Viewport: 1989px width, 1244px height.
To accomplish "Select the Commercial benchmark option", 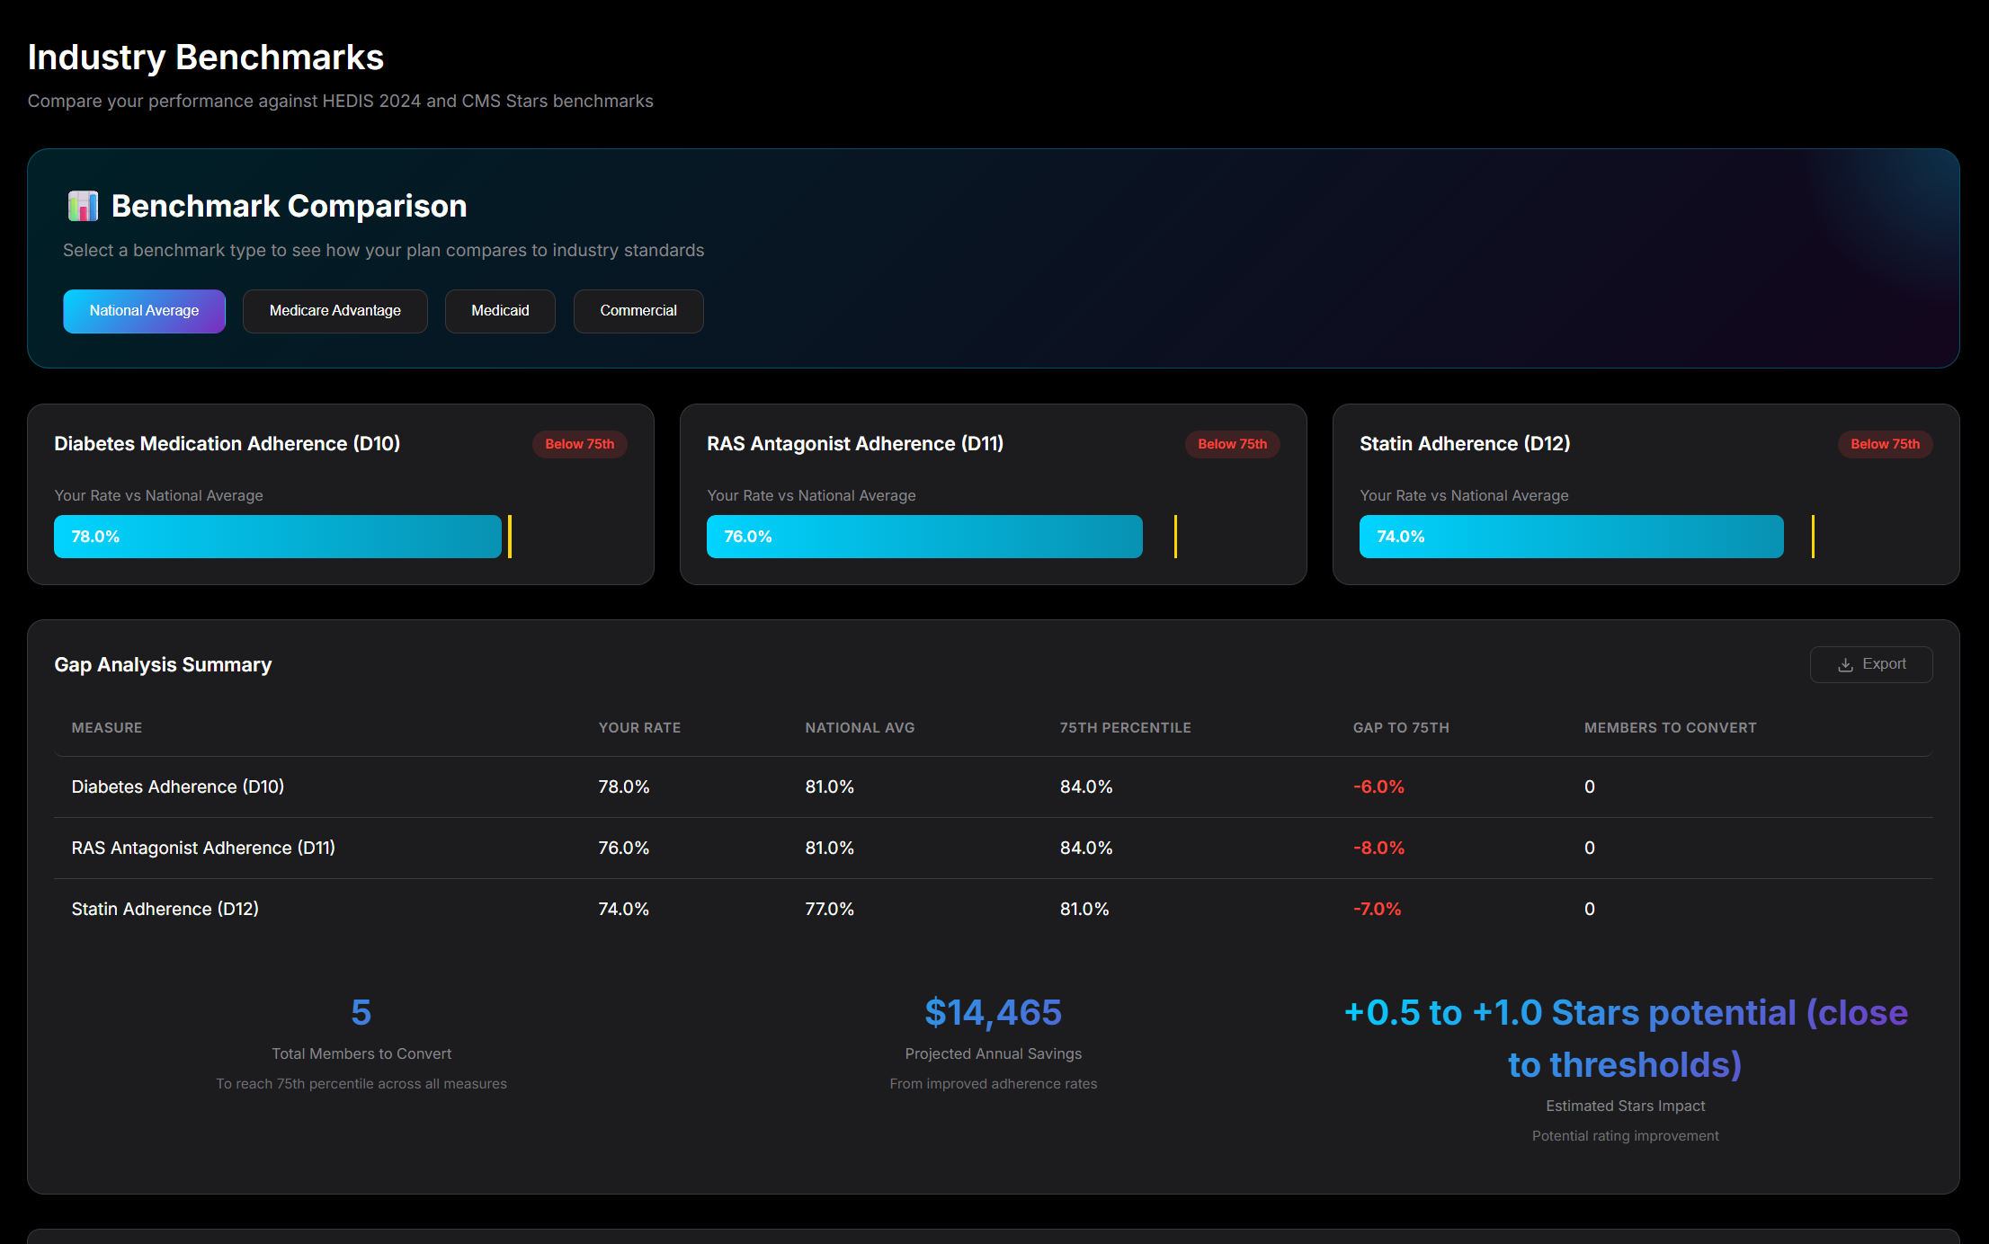I will click(638, 311).
